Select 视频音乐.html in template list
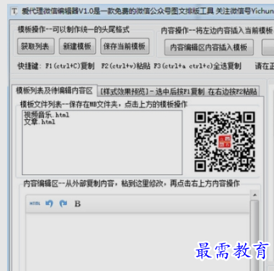Image resolution: width=274 pixels, height=271 pixels. [x=46, y=115]
